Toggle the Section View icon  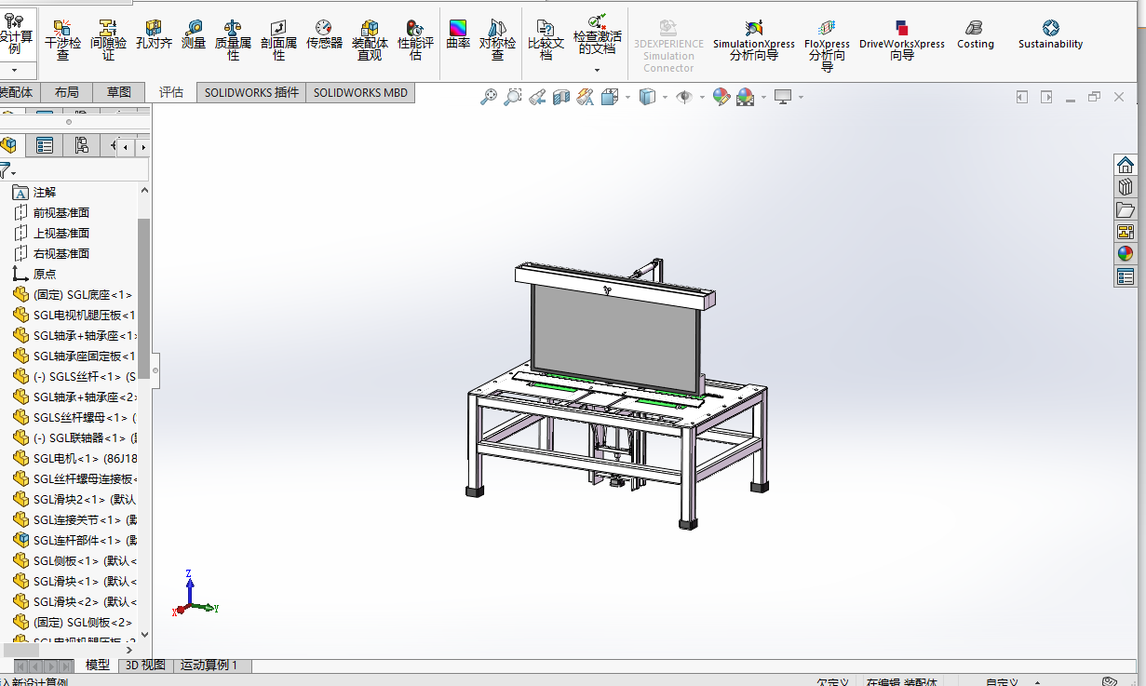pos(561,97)
